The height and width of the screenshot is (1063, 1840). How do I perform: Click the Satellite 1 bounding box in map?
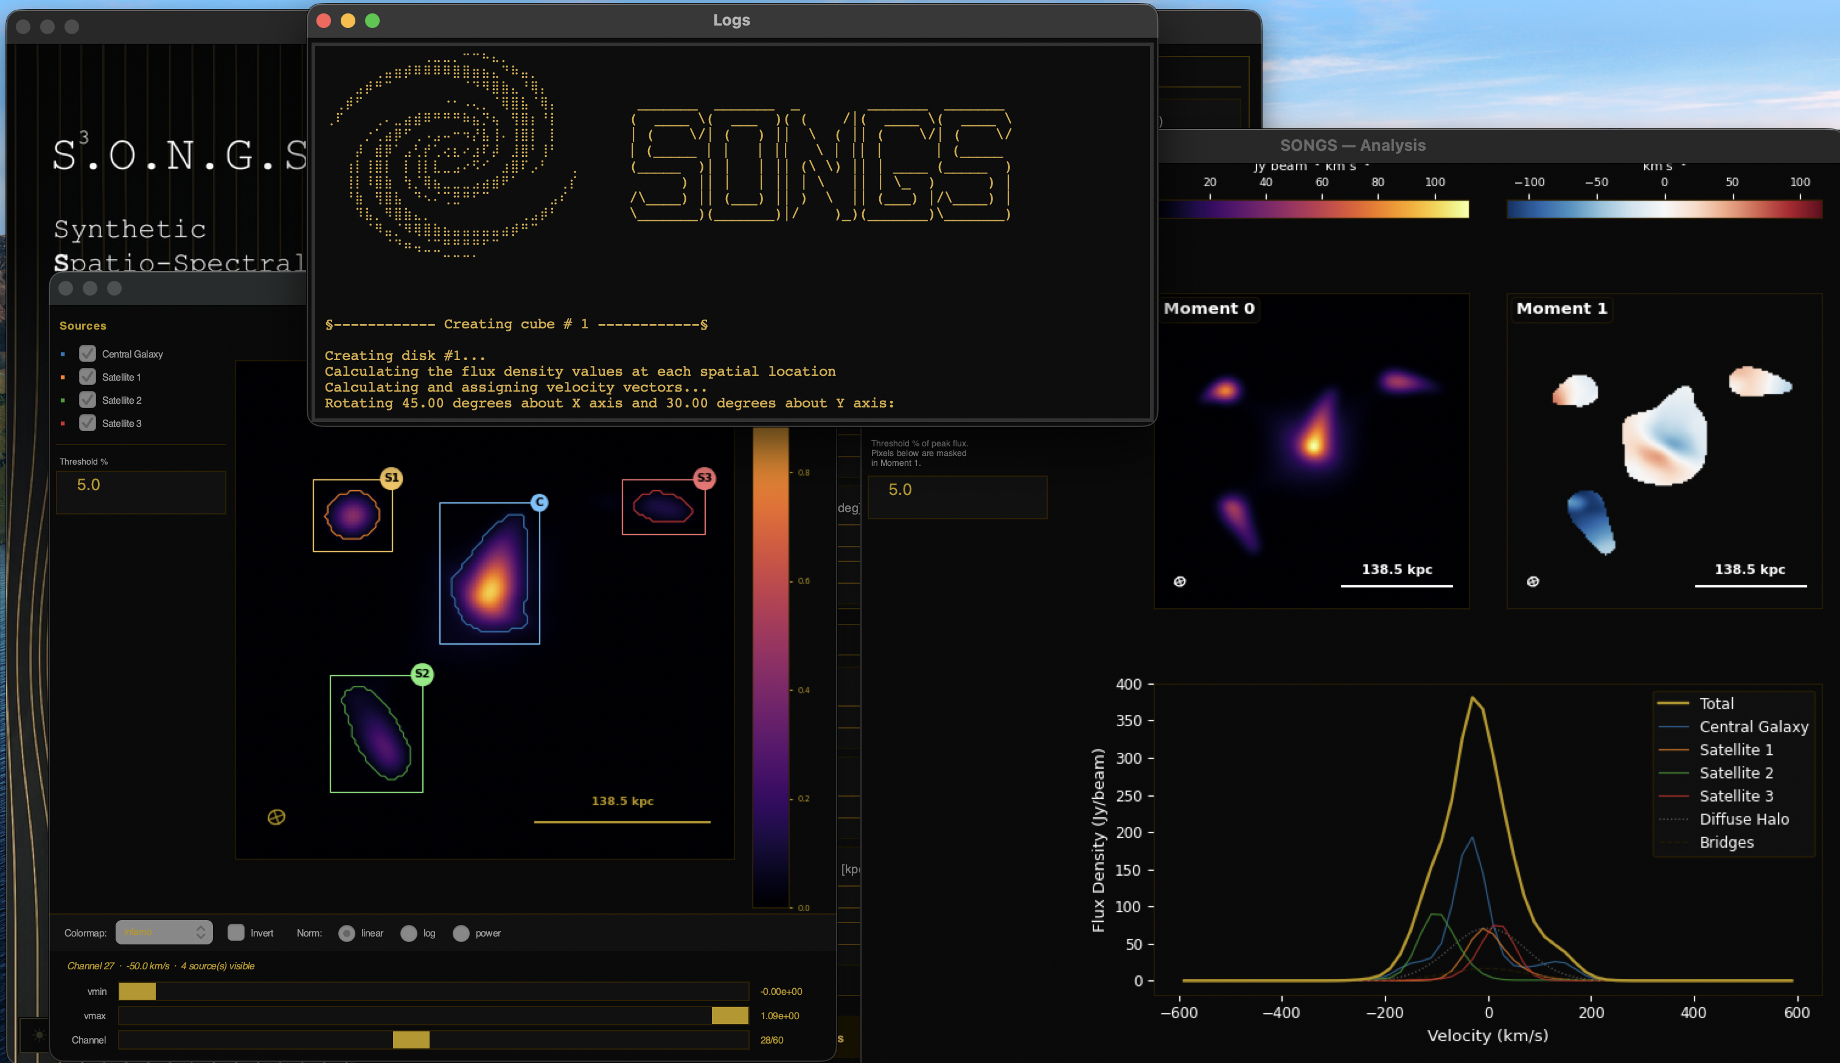tap(353, 515)
